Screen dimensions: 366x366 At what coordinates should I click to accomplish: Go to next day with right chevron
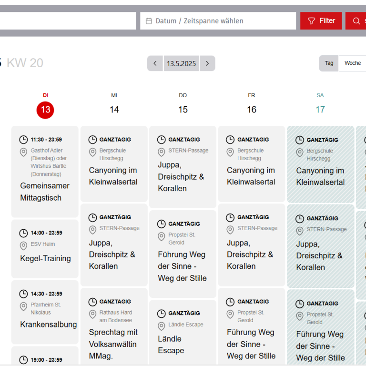tap(207, 63)
